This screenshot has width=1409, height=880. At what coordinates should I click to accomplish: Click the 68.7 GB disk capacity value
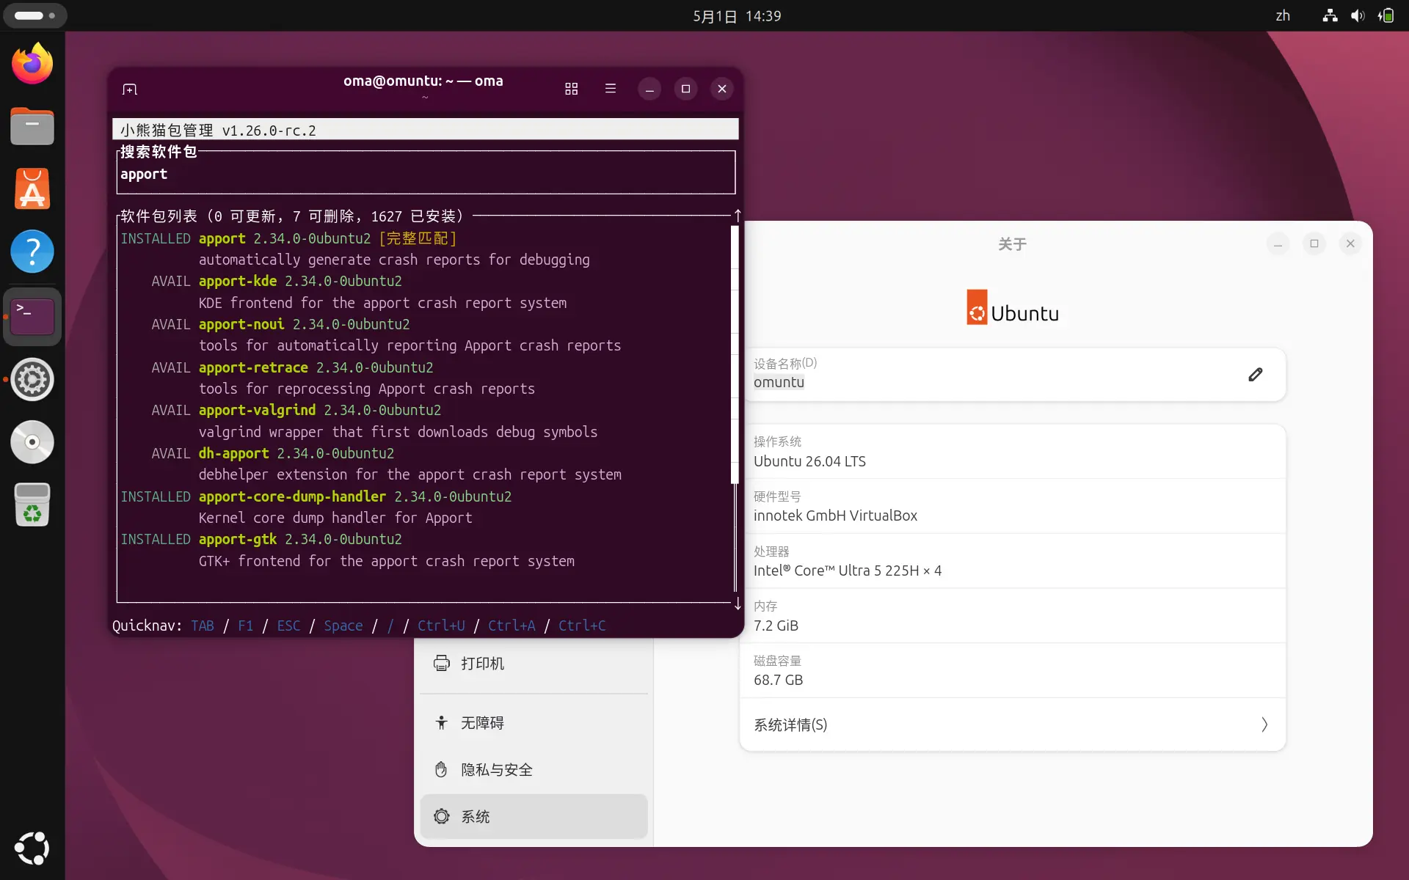pyautogui.click(x=778, y=680)
